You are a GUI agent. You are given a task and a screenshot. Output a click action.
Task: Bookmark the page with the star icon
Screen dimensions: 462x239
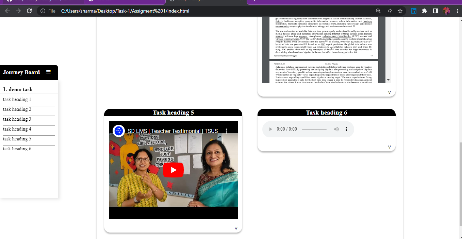[x=400, y=11]
